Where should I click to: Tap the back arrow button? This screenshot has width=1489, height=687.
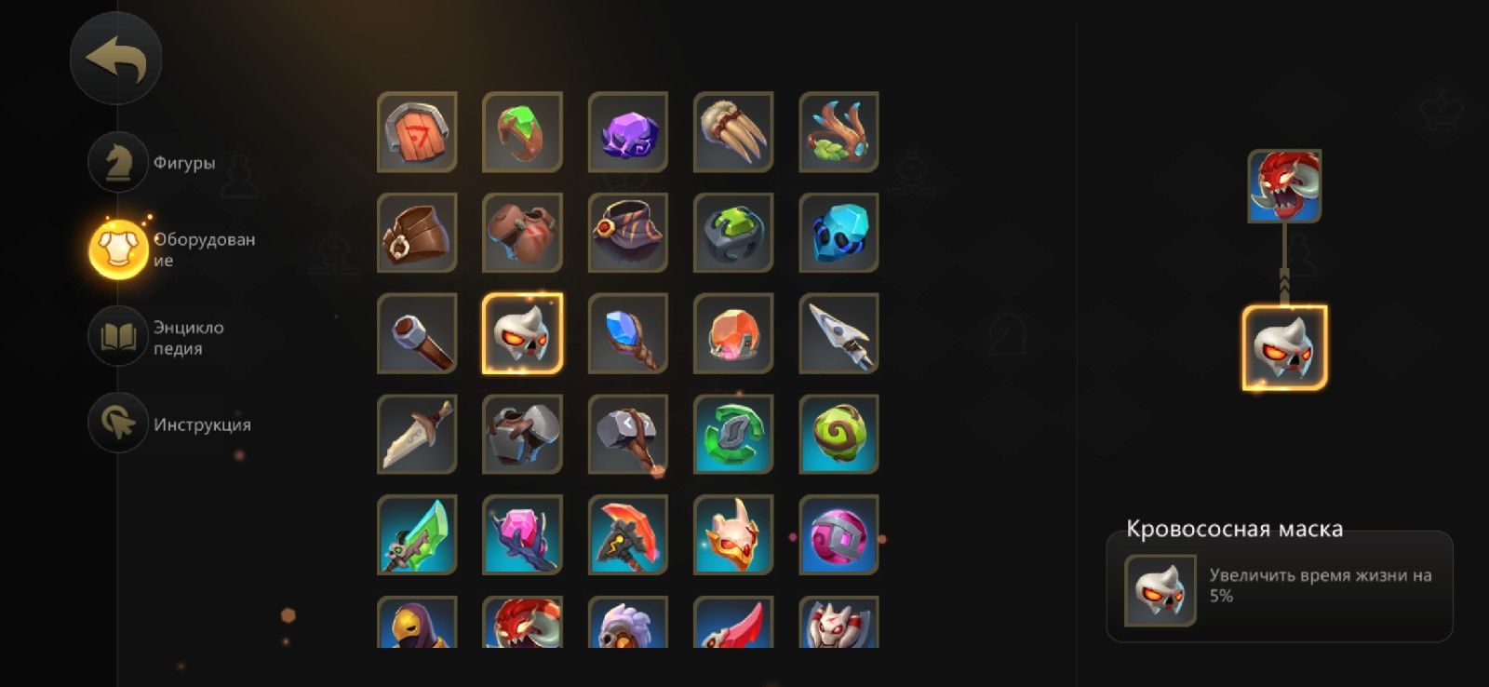coord(115,58)
